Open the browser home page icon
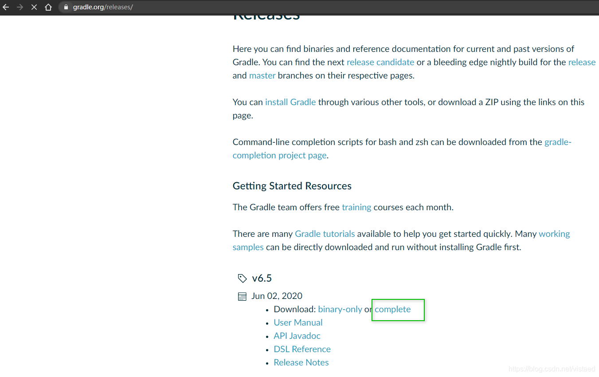 tap(48, 7)
